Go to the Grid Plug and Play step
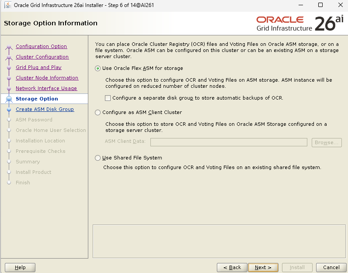Viewport: 348px width, 273px height. 38,68
